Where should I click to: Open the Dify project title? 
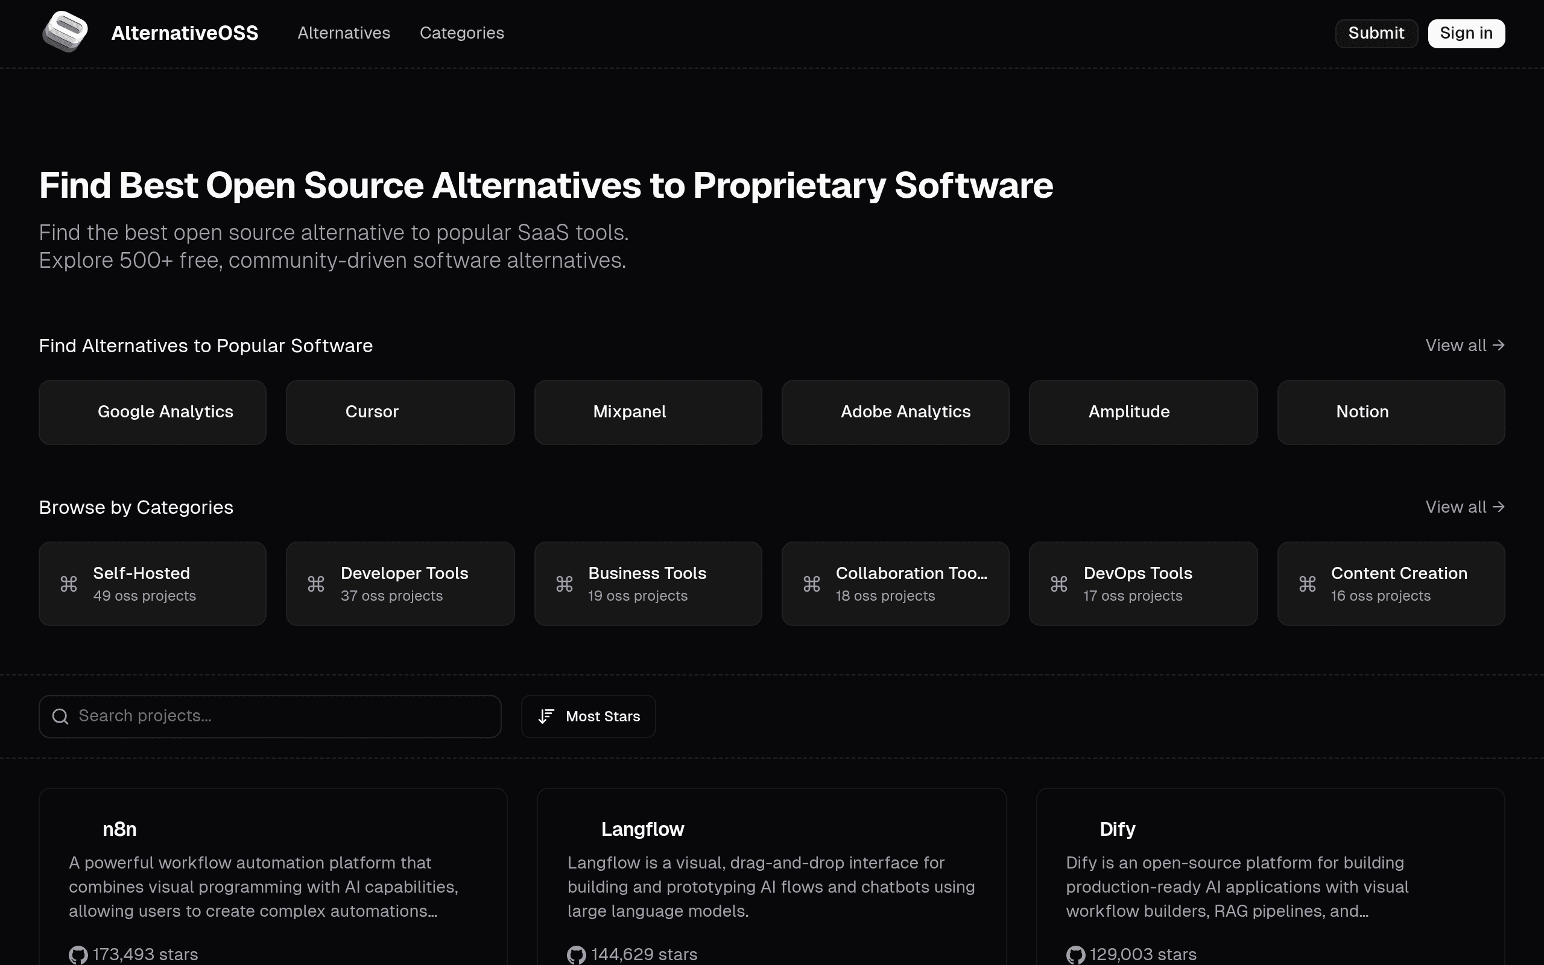point(1117,829)
